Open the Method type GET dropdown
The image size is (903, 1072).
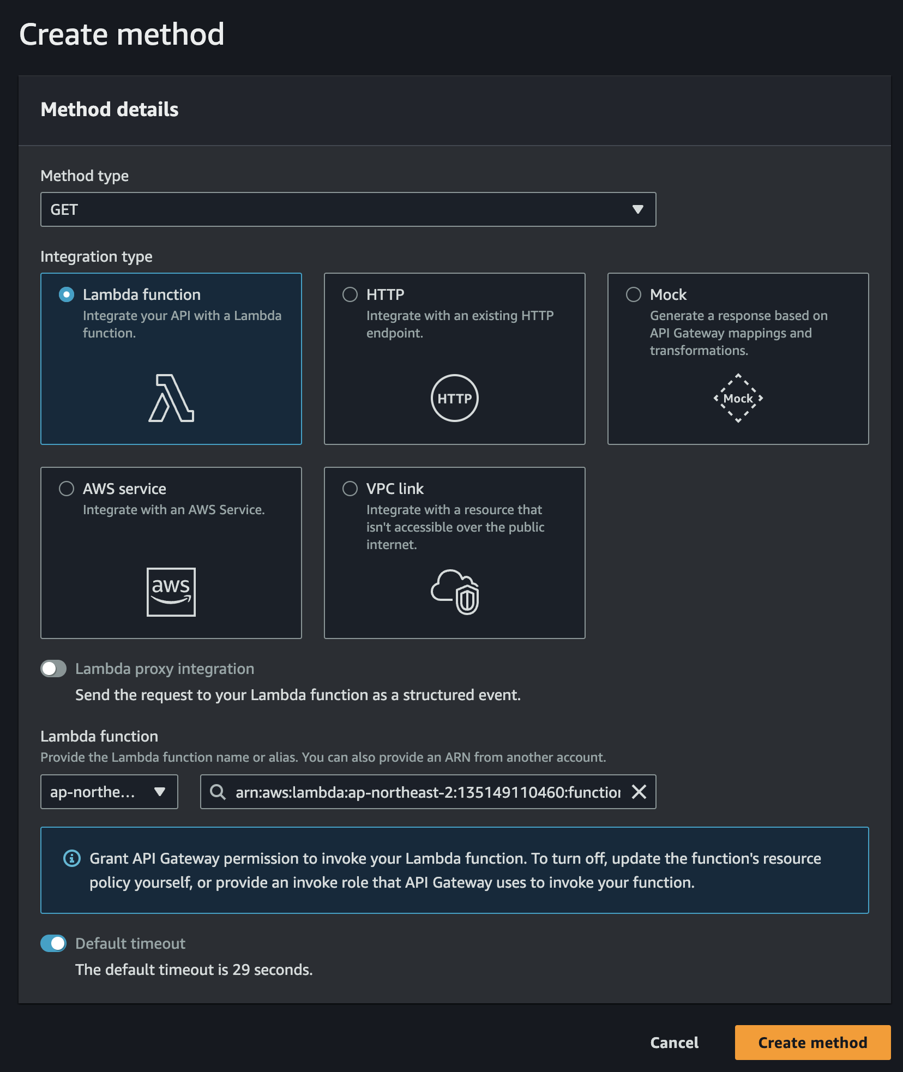tap(348, 209)
